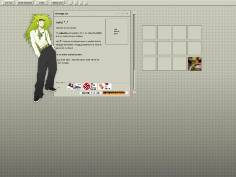
Task: Click the "I'm an atheist and radical leftist." line
Action: 69,55
